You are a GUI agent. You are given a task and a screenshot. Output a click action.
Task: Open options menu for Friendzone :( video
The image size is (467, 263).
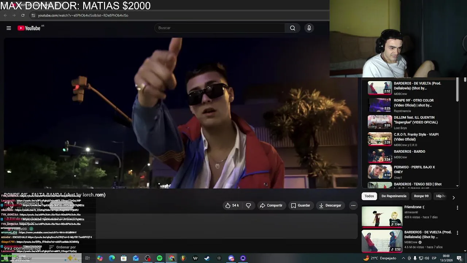(457, 208)
